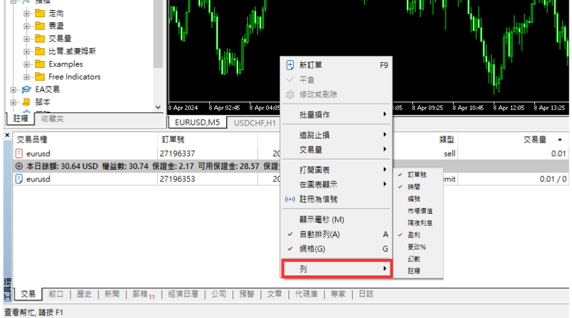Click the blue pending order icon for eurusd
572x318 pixels.
coord(19,179)
